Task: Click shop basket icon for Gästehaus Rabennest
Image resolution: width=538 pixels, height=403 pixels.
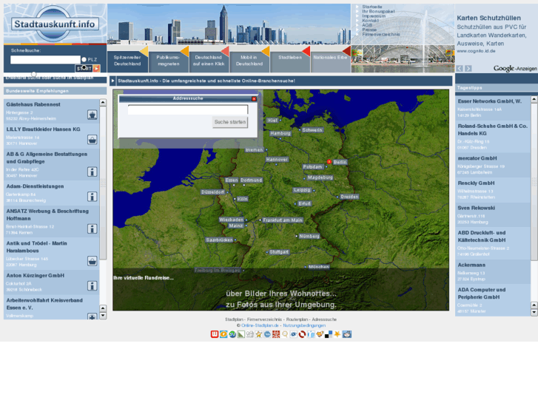Action: click(92, 115)
